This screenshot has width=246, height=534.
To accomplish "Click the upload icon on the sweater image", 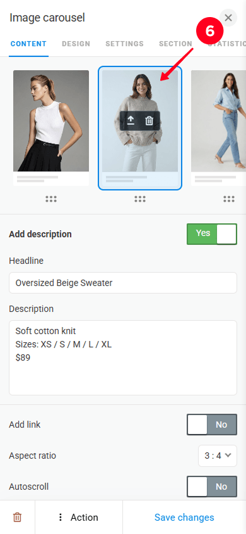I will click(131, 121).
